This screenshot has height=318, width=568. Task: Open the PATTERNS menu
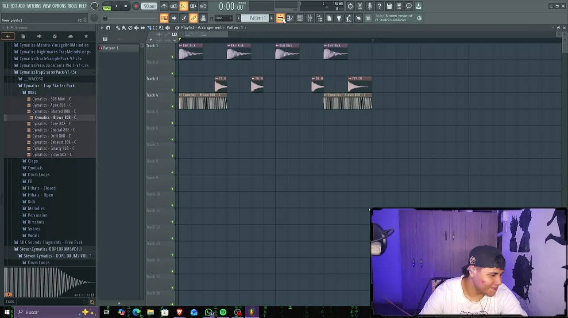[x=34, y=6]
